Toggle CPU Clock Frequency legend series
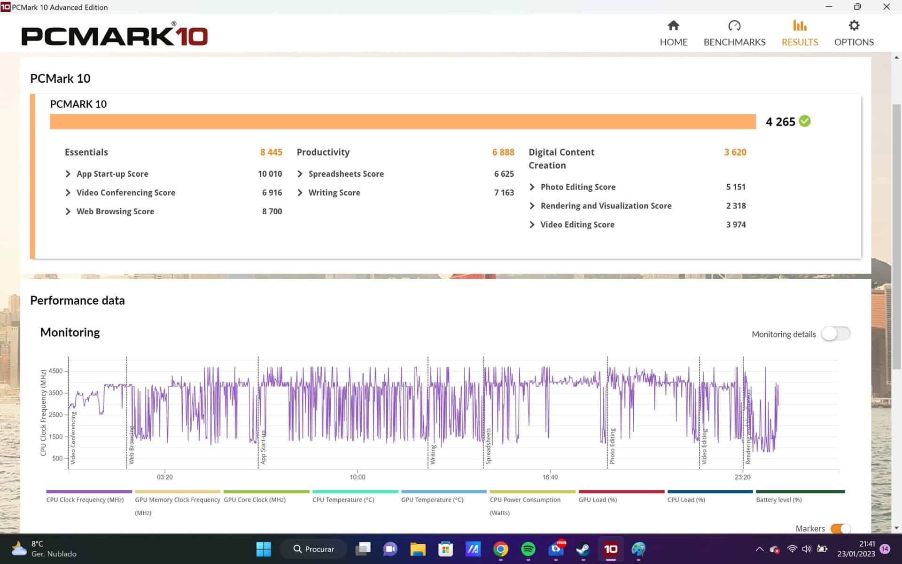Screen dimensions: 902x564 coord(85,500)
